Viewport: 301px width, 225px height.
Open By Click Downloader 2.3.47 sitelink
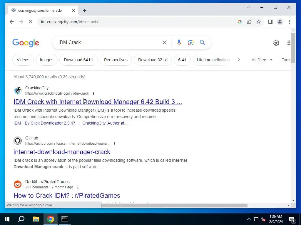point(52,123)
